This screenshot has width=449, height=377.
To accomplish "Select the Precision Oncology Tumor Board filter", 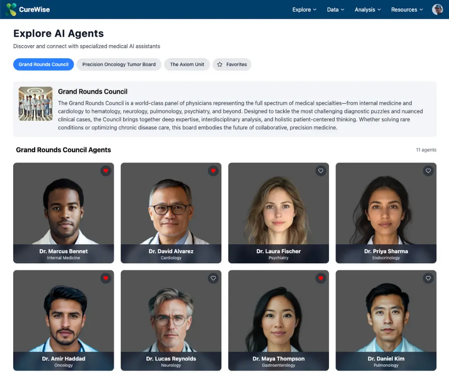I will point(119,64).
